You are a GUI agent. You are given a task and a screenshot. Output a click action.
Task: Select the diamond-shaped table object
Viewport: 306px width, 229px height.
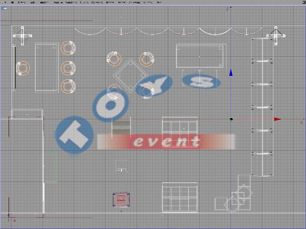[131, 75]
